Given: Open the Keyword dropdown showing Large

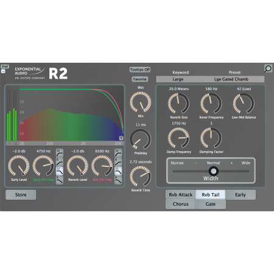Looking at the screenshot, I should [x=181, y=79].
